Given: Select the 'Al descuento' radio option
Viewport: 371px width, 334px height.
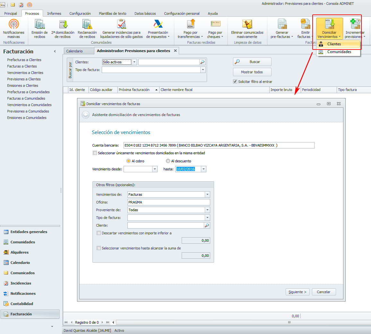Looking at the screenshot, I should [x=168, y=161].
